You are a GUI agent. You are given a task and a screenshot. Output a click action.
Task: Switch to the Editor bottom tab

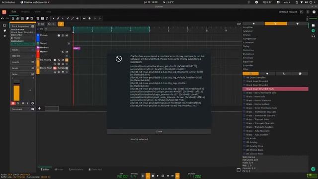[x=45, y=169]
